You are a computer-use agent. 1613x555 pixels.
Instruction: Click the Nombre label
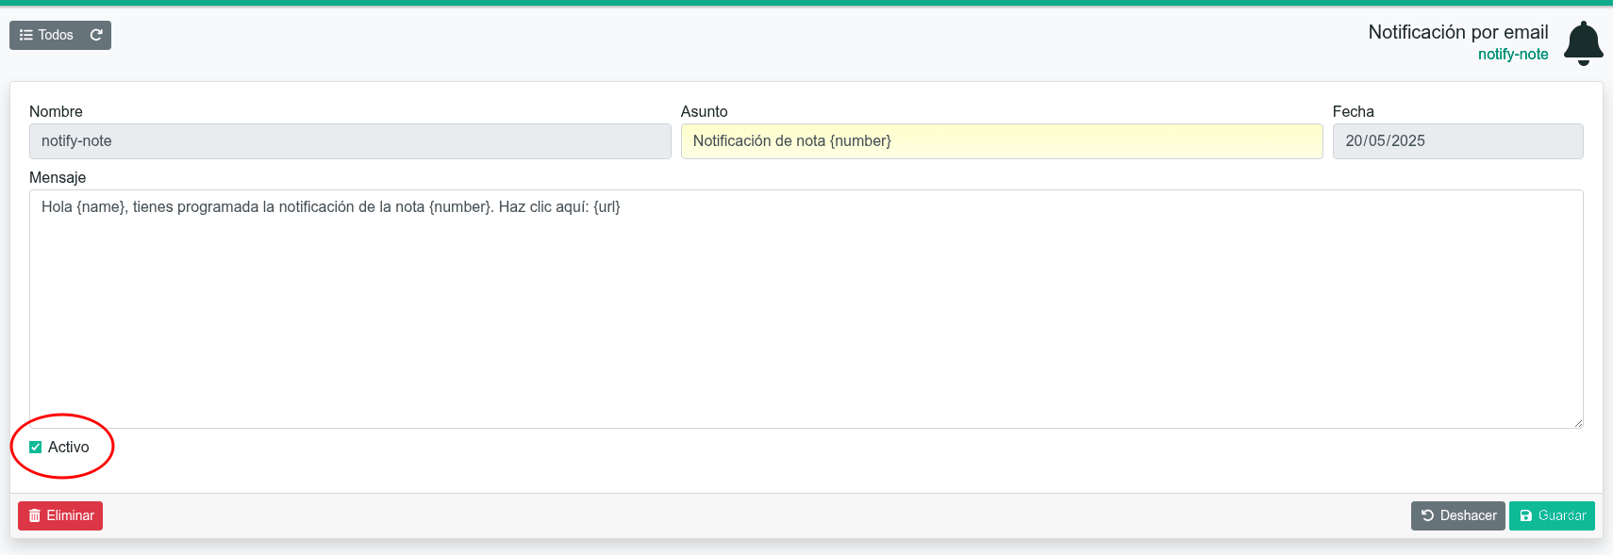click(56, 111)
